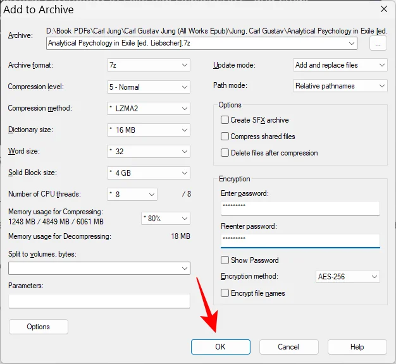The height and width of the screenshot is (364, 396).
Task: Open the Help button
Action: coord(357,347)
